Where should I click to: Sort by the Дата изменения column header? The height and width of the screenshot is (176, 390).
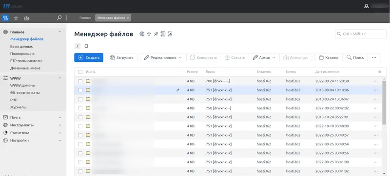pyautogui.click(x=327, y=72)
